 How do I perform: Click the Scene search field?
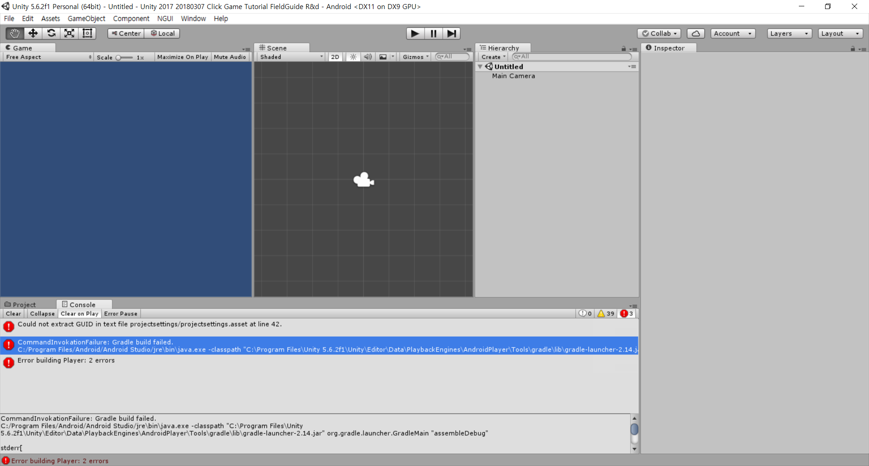pyautogui.click(x=452, y=57)
